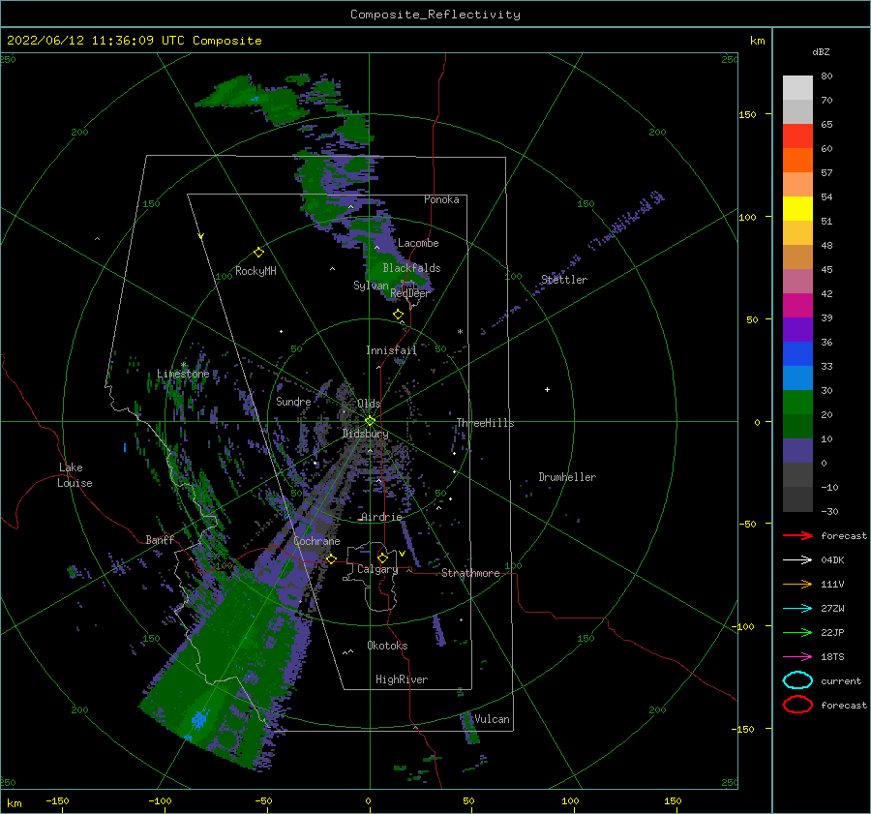Click the Calgary city label
871x814 pixels.
377,569
